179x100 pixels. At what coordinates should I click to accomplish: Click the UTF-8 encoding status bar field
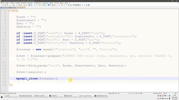(165, 93)
